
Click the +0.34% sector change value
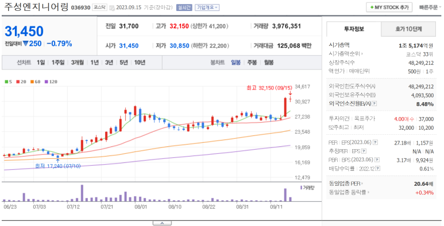pos(424,193)
